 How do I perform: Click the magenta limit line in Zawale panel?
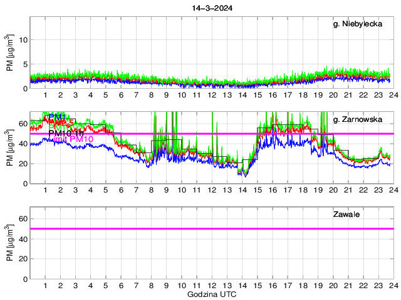212,229
